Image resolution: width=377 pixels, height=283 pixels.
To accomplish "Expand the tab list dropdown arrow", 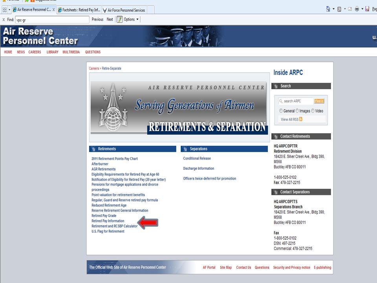I will click(9, 10).
